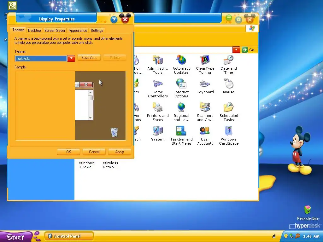The height and width of the screenshot is (242, 323).
Task: Switch to the Appearance tab
Action: click(x=78, y=31)
